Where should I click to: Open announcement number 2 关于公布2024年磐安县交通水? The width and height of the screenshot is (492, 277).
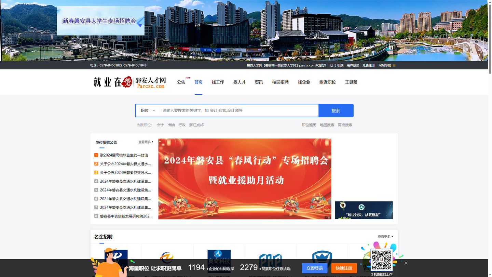125,164
